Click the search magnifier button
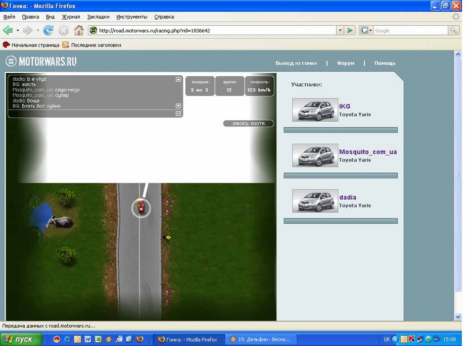 453,30
